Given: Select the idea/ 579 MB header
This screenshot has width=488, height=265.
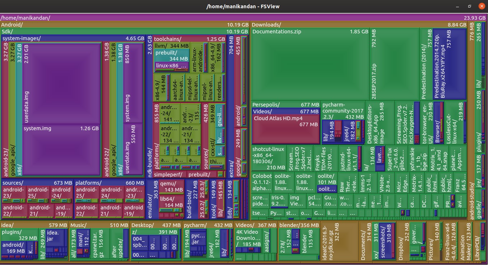Looking at the screenshot, I should 34,225.
